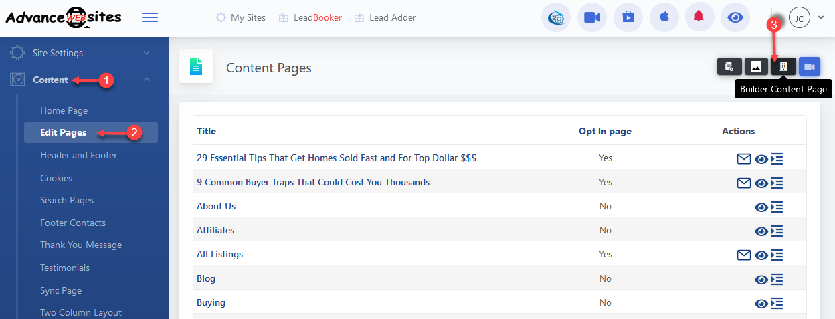Click the shopping bag play store icon

point(628,17)
